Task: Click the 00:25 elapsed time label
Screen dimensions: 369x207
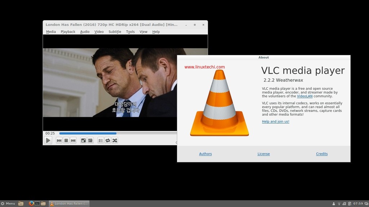Action: [x=50, y=133]
